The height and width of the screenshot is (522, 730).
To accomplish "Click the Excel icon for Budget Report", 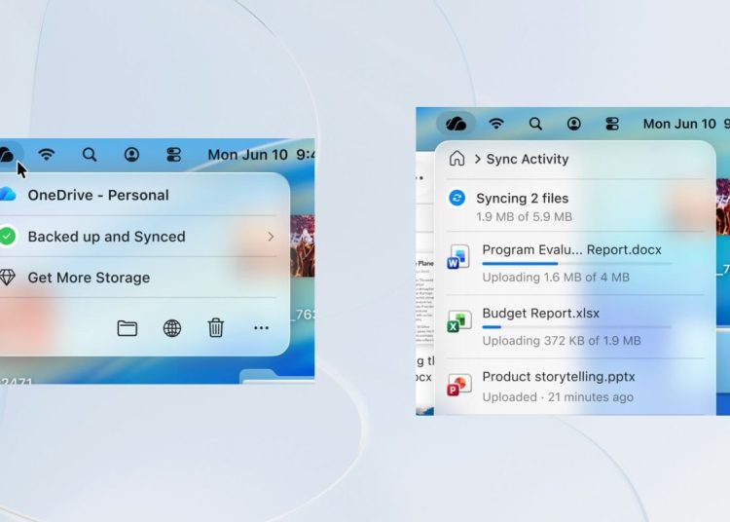I will point(458,322).
